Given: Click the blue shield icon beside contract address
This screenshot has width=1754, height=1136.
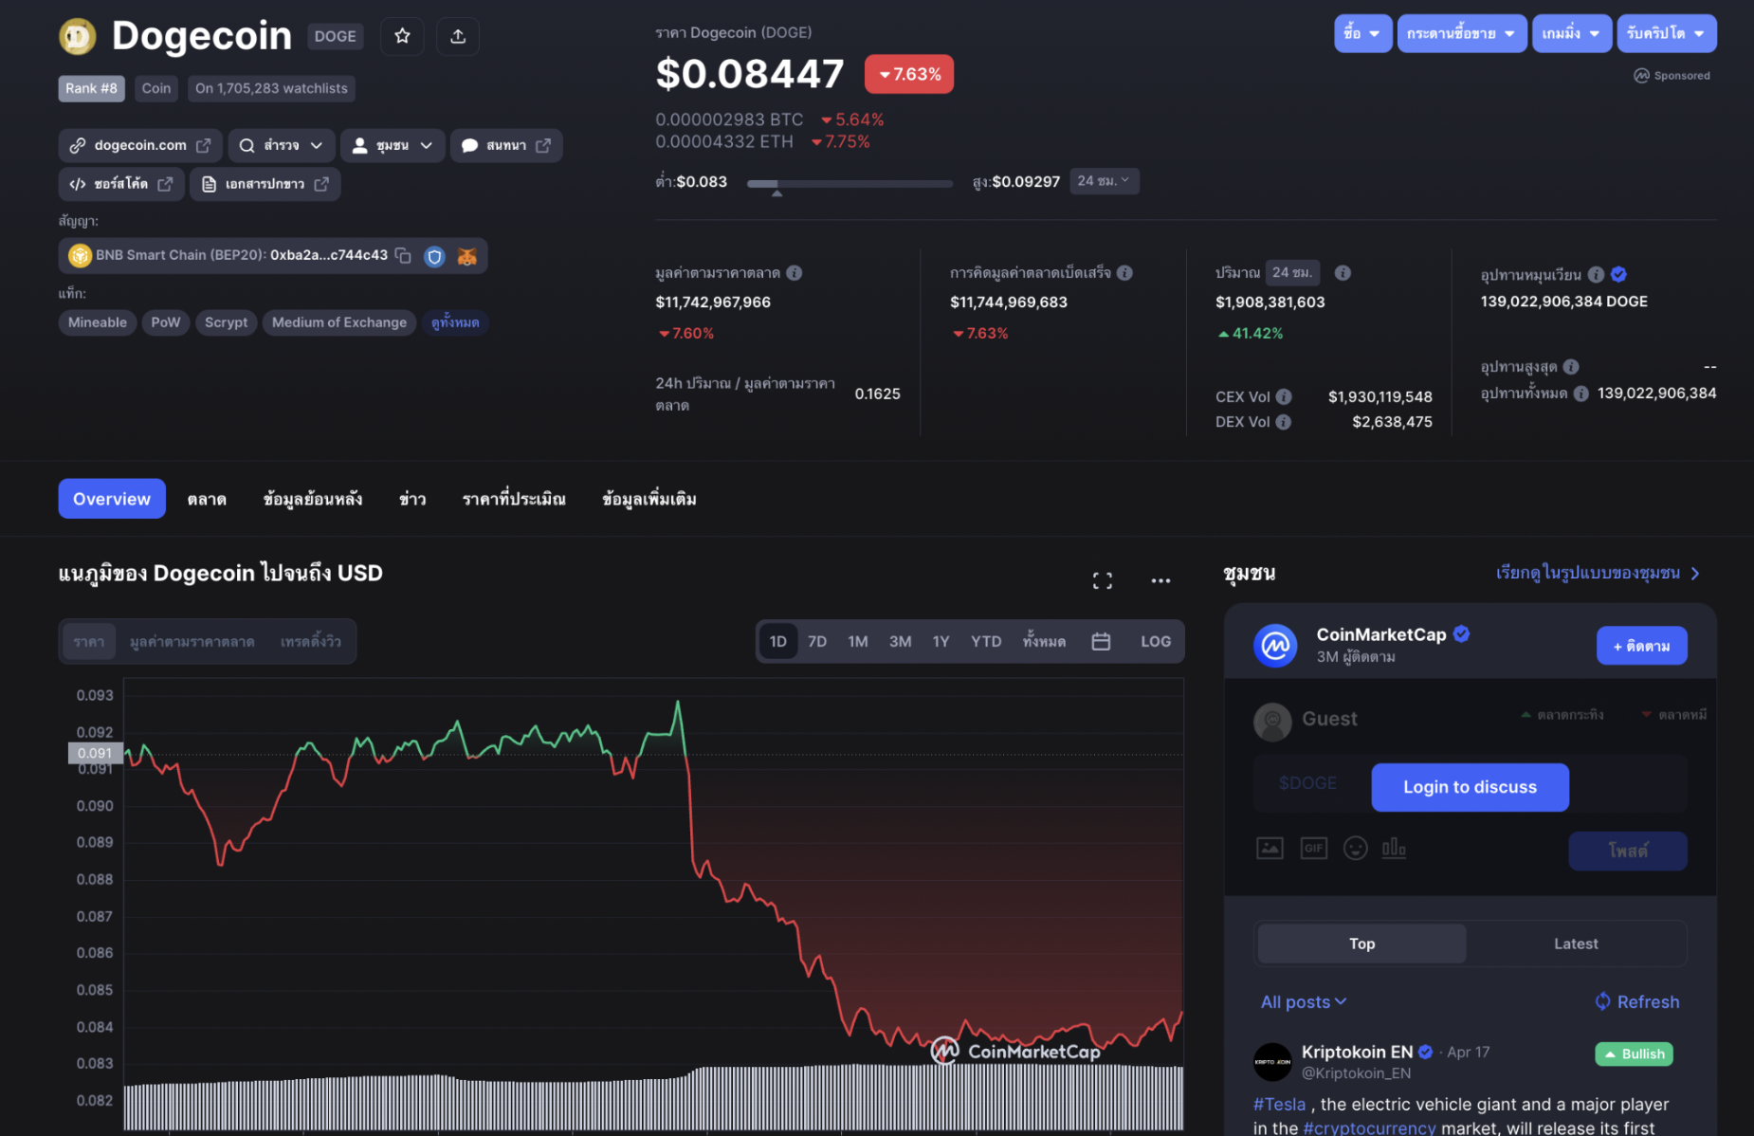Looking at the screenshot, I should 434,256.
